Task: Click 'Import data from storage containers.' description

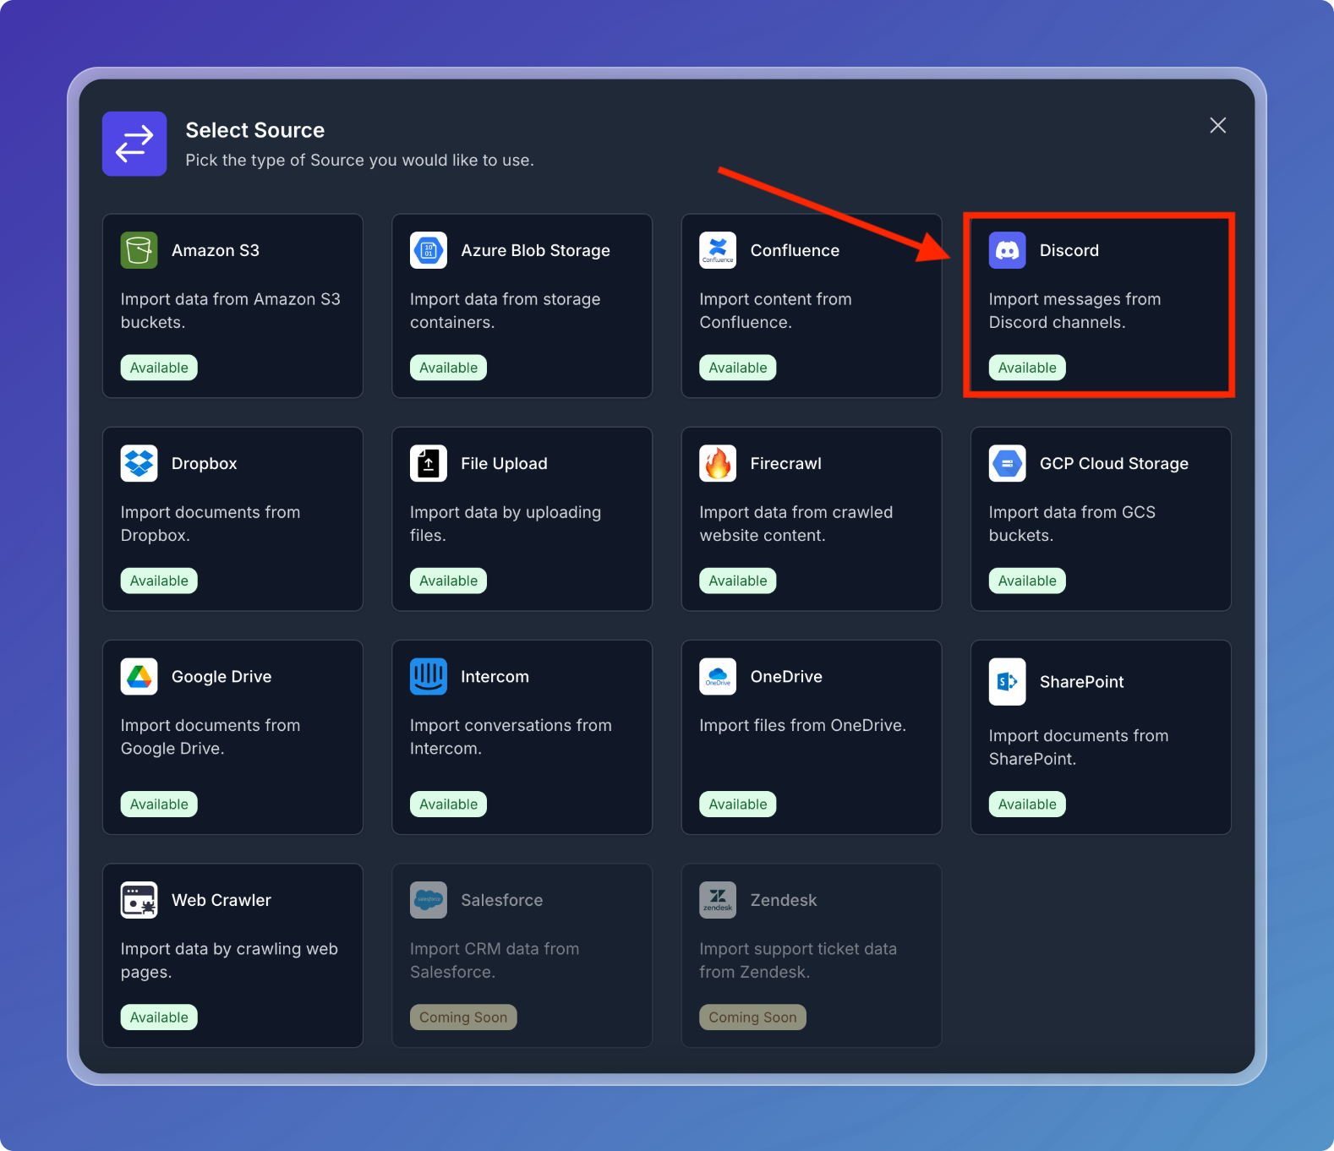Action: (506, 311)
